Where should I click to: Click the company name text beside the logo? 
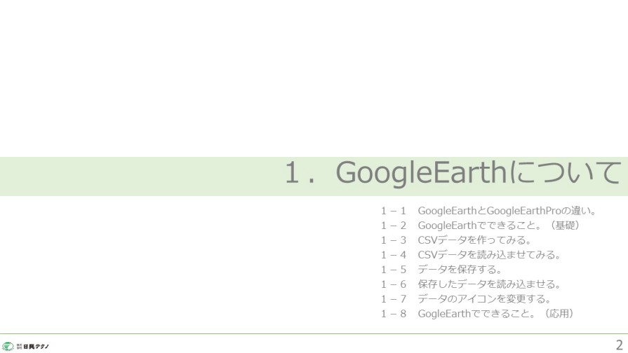point(35,346)
